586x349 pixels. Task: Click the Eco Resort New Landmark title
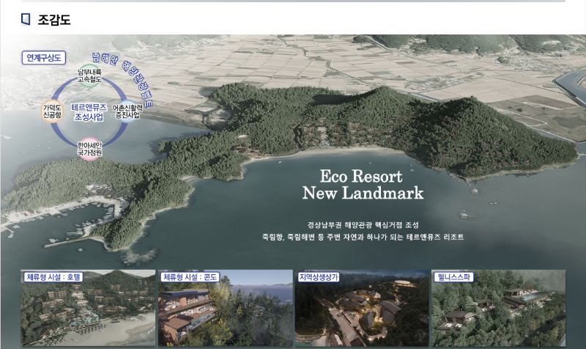point(362,185)
